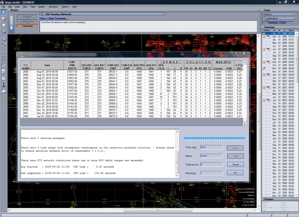Select the pipe segment tool
The height and width of the screenshot is (217, 299).
coord(4,31)
